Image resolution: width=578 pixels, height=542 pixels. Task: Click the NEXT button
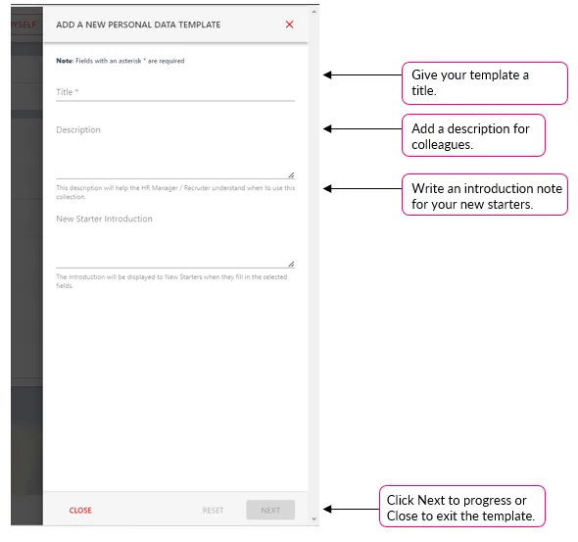point(270,511)
